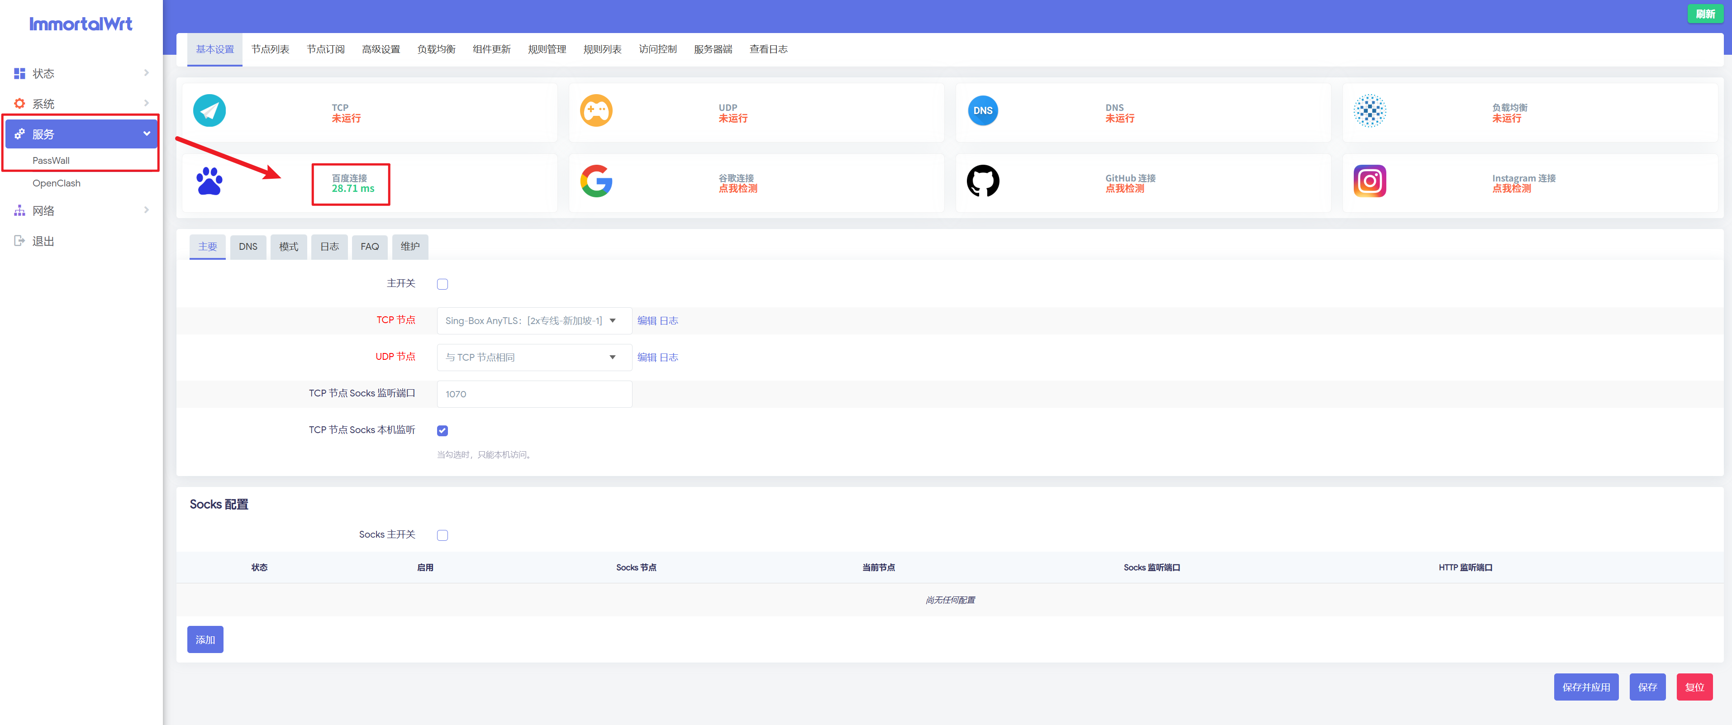
Task: Click the UDP gamepad status icon
Action: pos(596,111)
